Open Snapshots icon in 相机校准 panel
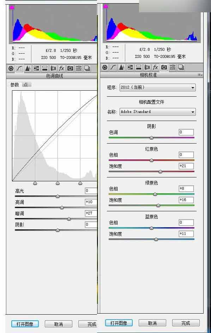 pyautogui.click(x=181, y=67)
